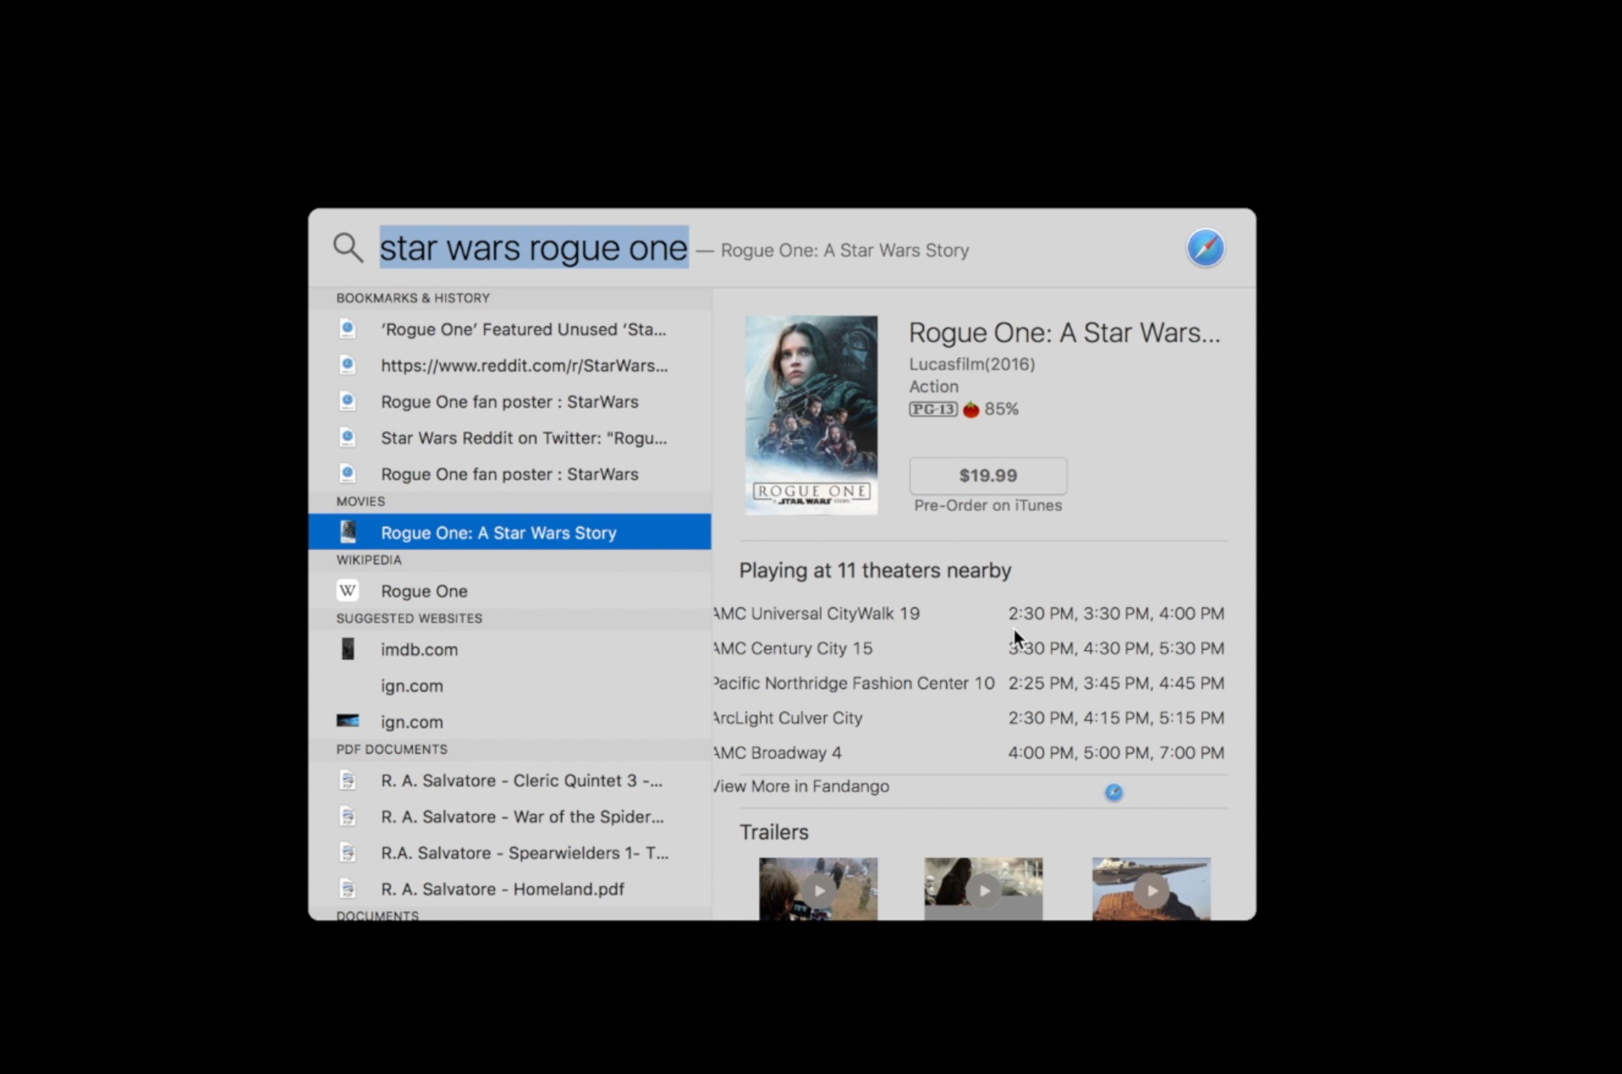The width and height of the screenshot is (1622, 1074).
Task: Click inside the 'star wars rogue one' search field
Action: click(534, 247)
